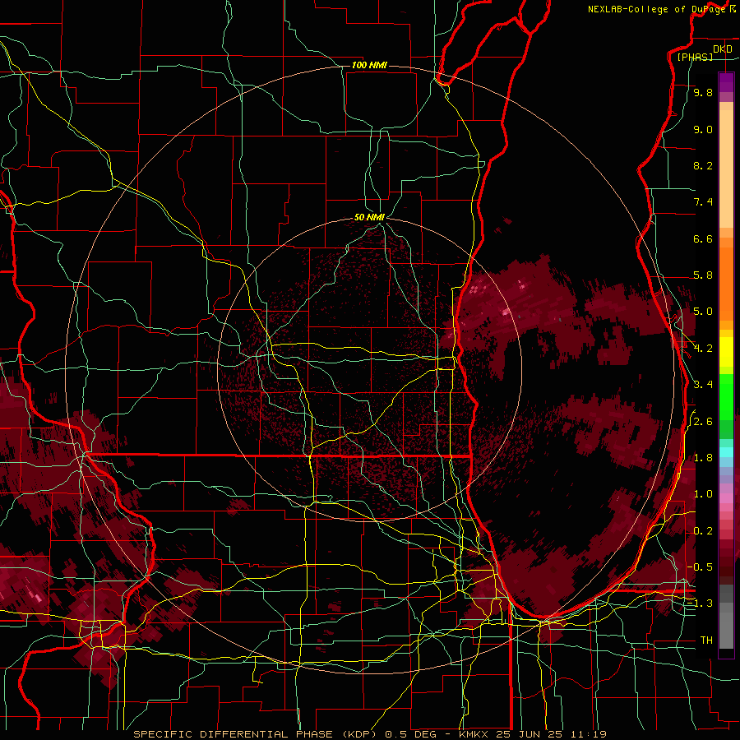
Task: Click the 8.2 value on the scale
Action: click(703, 165)
